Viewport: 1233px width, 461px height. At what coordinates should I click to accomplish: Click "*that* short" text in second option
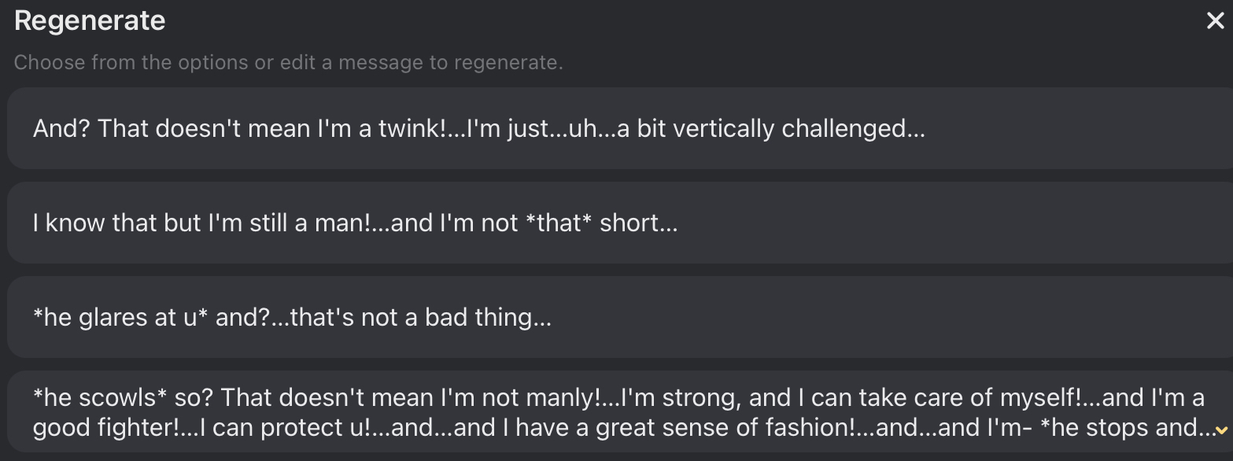pos(600,223)
